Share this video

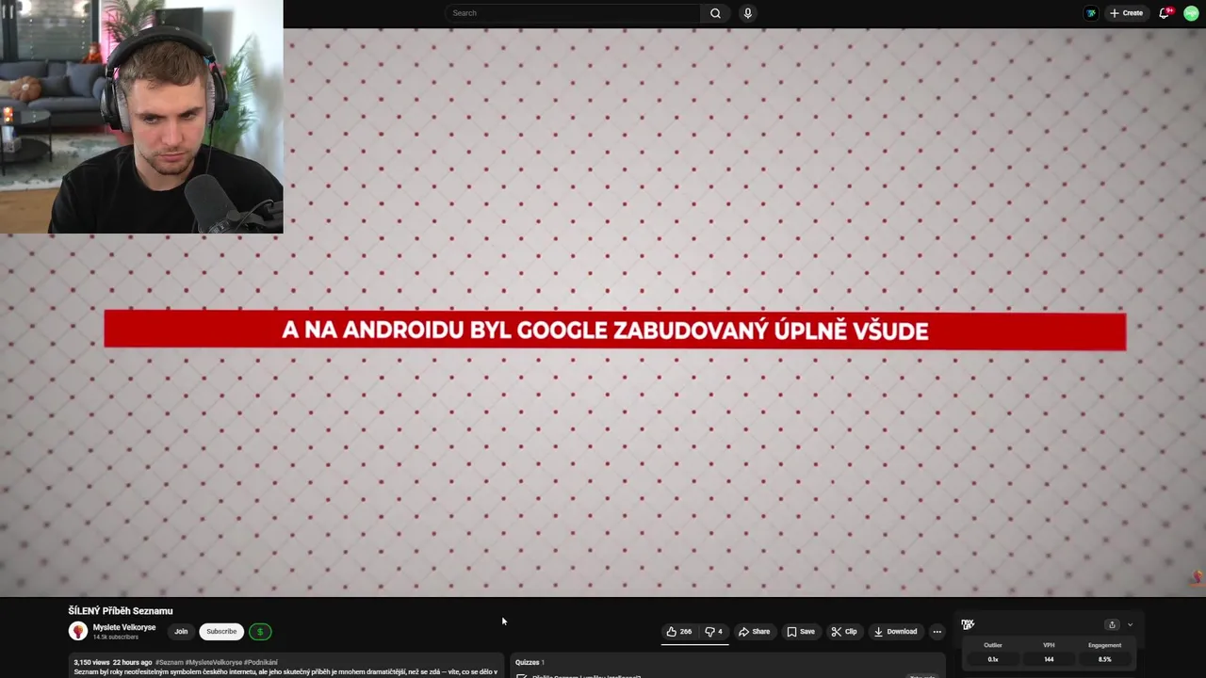click(x=754, y=632)
